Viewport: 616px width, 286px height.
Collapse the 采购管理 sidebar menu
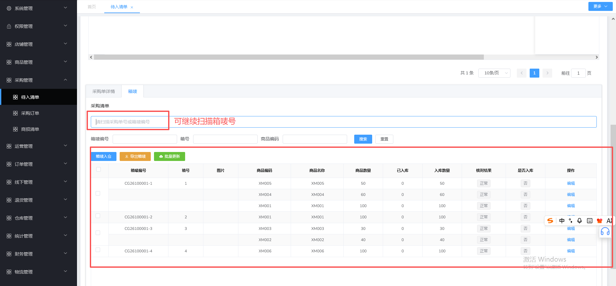pyautogui.click(x=38, y=80)
